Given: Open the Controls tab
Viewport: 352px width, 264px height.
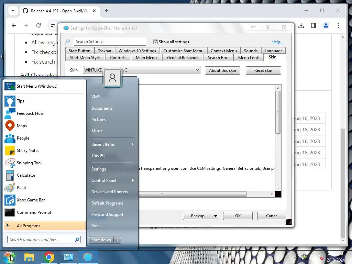Looking at the screenshot, I should (118, 58).
